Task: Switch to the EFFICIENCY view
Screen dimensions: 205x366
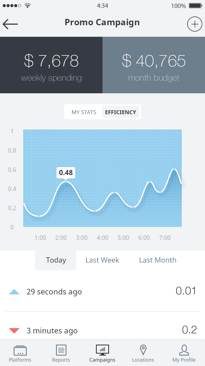Action: [x=121, y=112]
